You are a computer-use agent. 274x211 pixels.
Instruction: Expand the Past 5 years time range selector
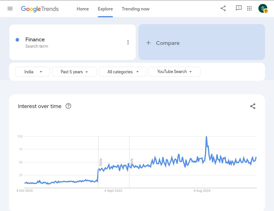pos(74,72)
